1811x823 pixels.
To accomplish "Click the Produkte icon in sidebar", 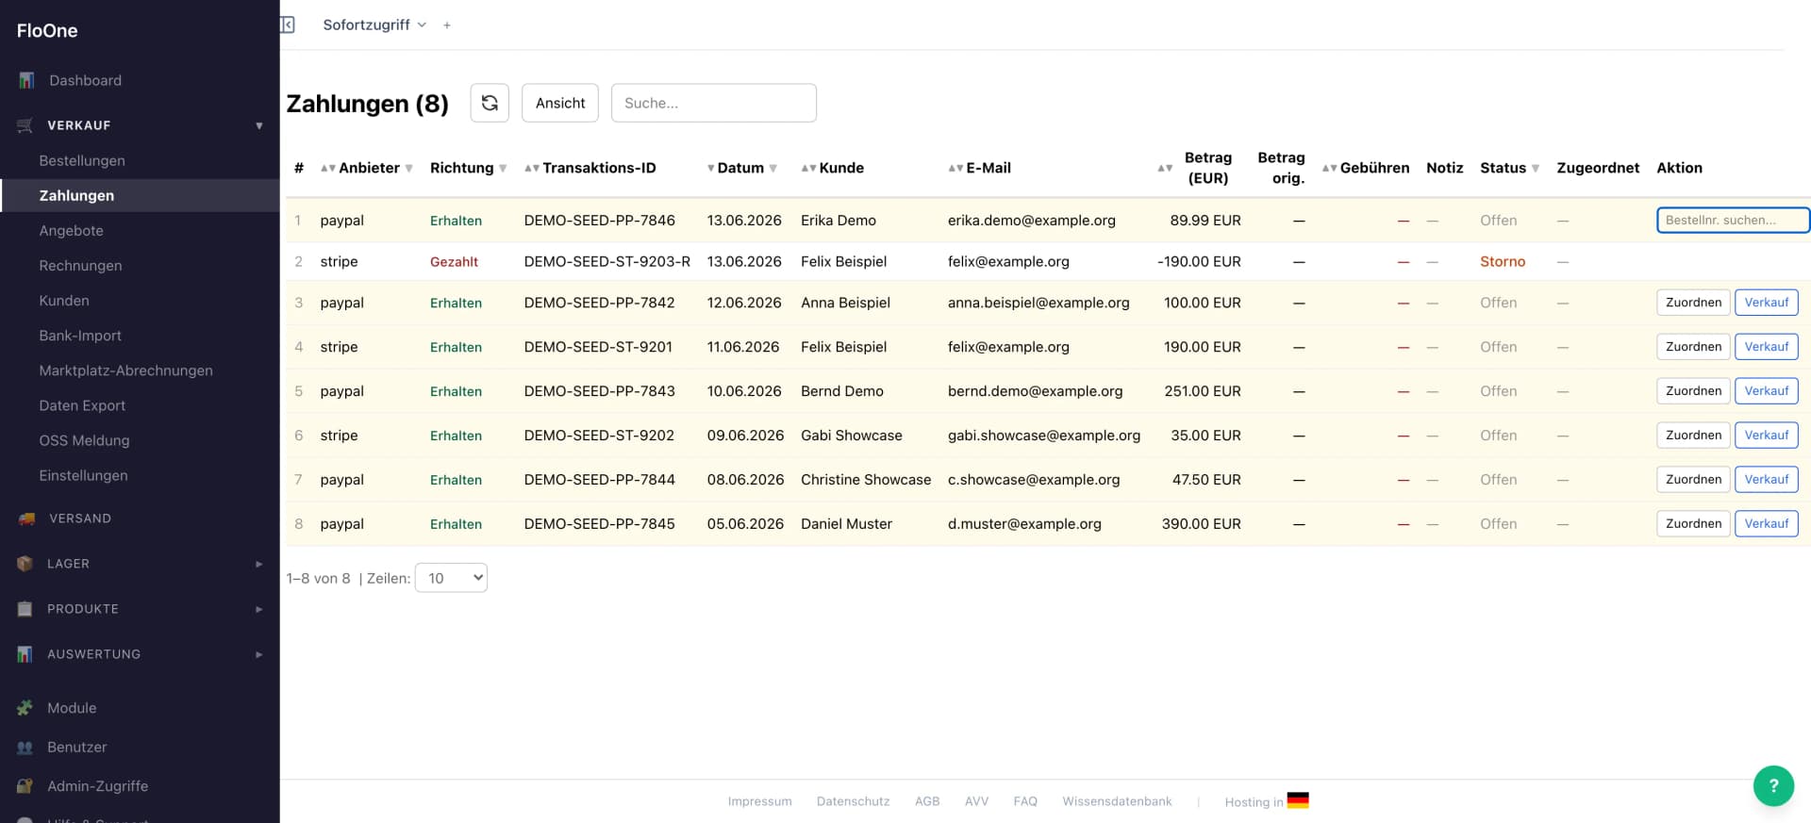I will tap(25, 609).
